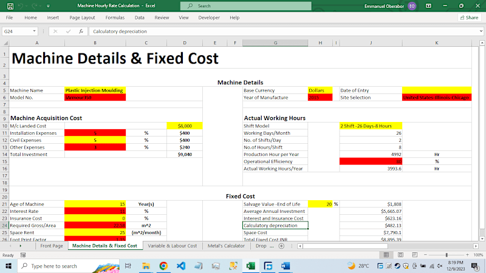Select the $5,665.07 Average Annual Investment value
The width and height of the screenshot is (486, 273).
(371, 211)
